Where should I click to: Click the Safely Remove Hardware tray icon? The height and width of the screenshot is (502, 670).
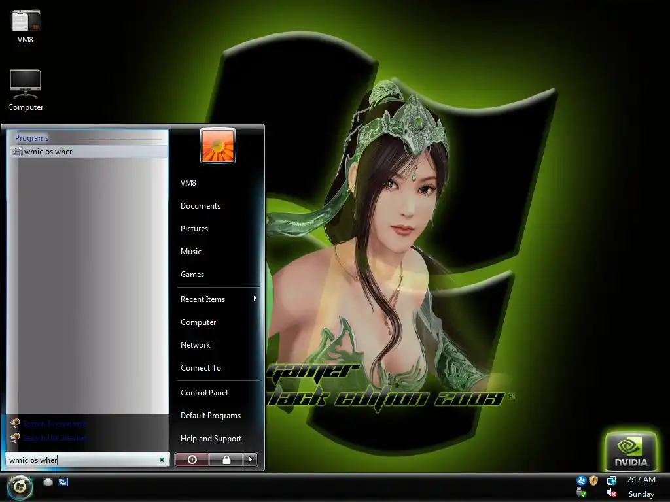(x=581, y=494)
